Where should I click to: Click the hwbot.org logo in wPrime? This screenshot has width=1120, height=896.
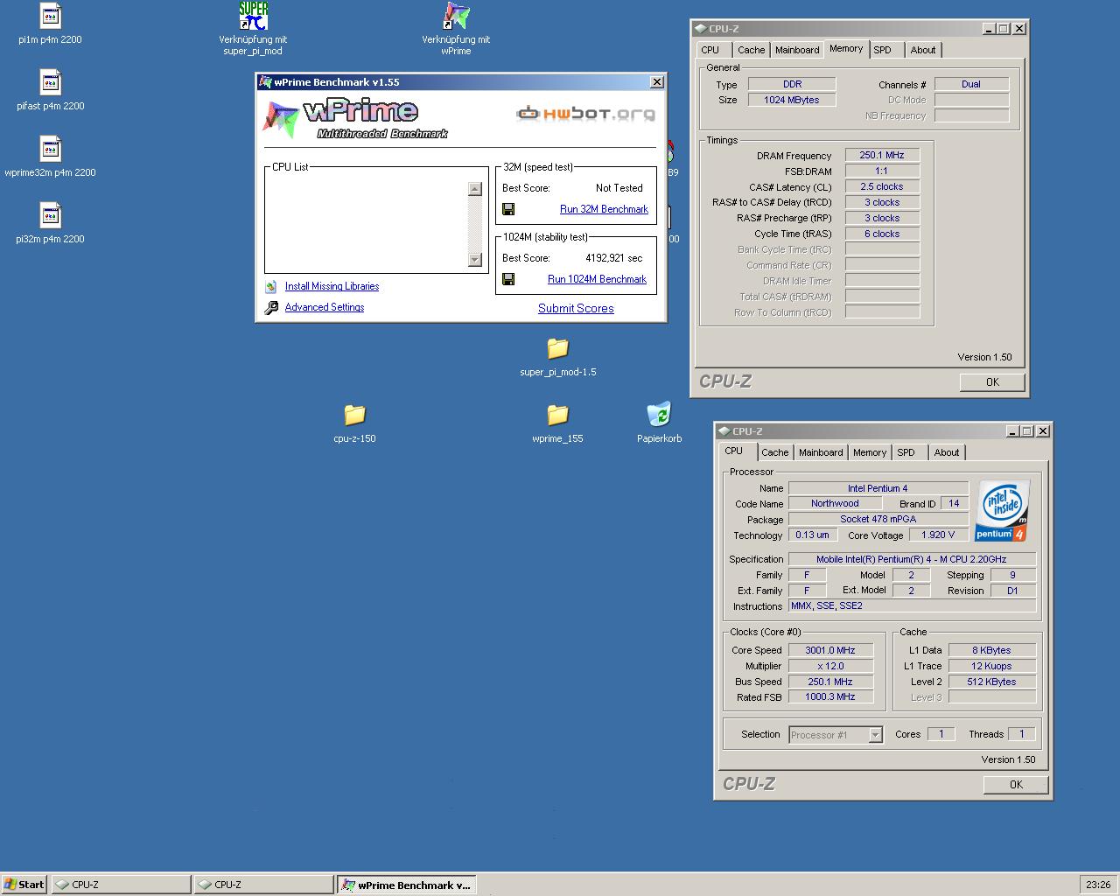(x=585, y=113)
